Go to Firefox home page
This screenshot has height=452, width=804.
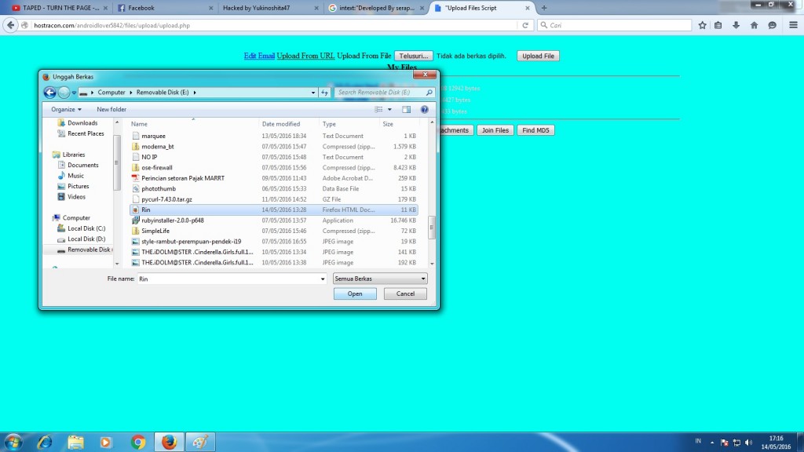(x=754, y=25)
